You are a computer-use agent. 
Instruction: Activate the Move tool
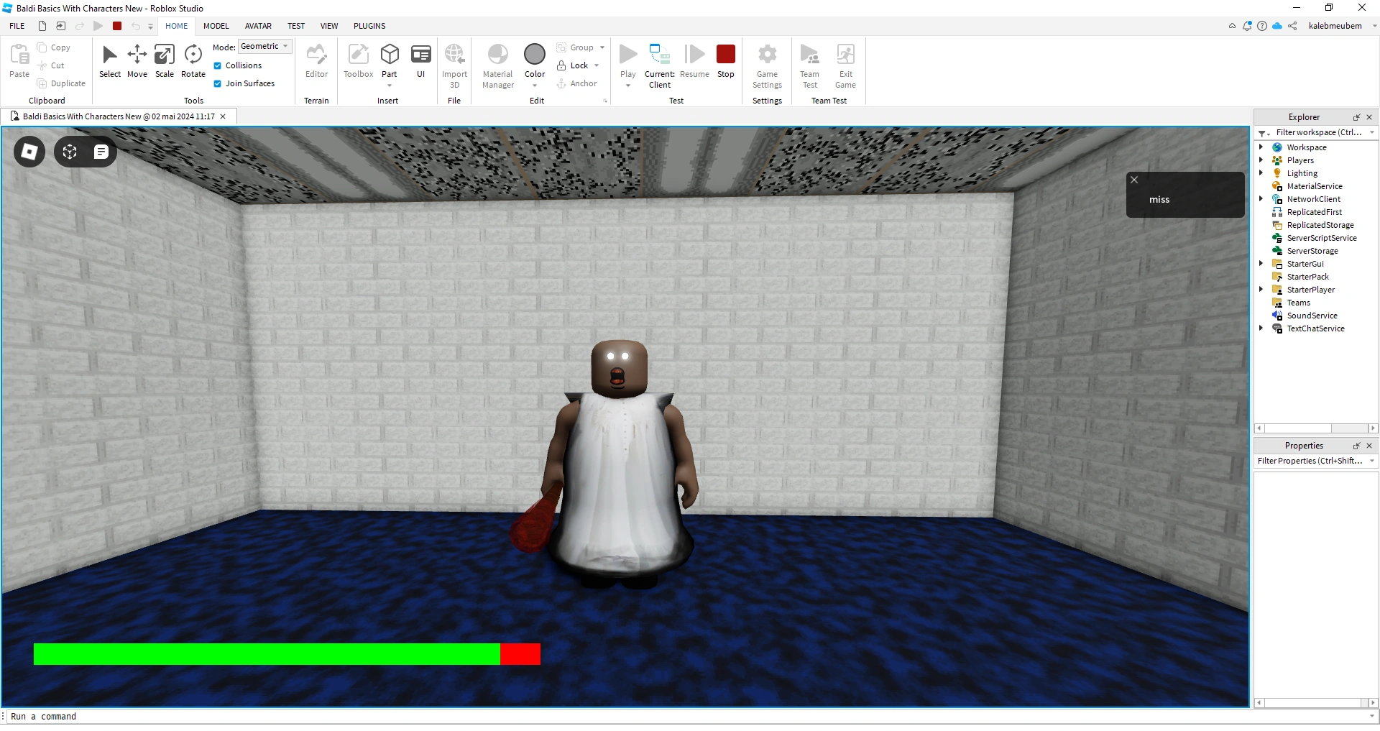[x=137, y=61]
